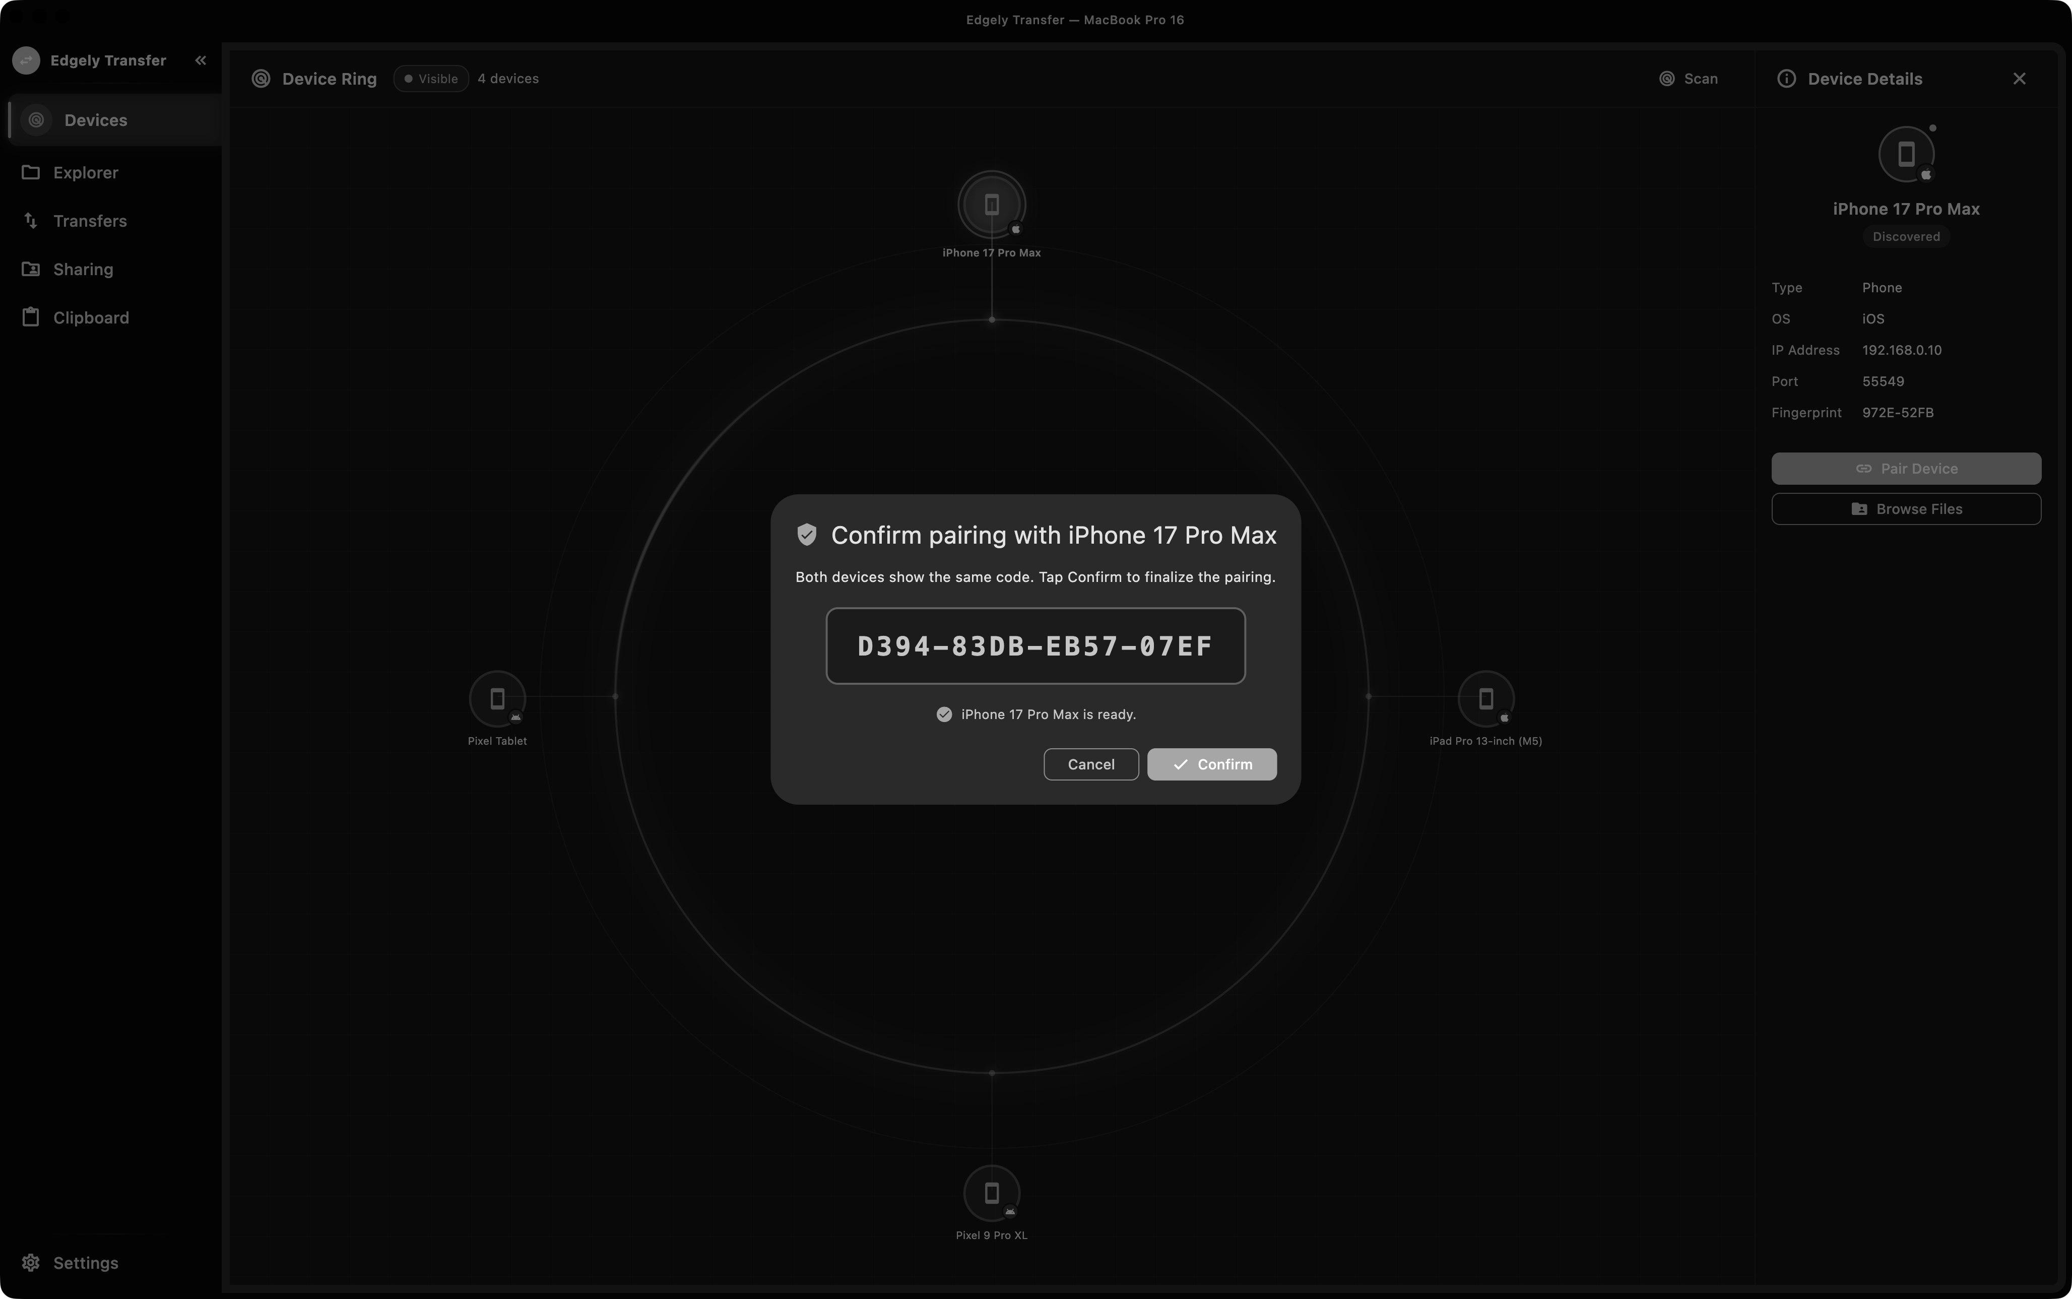This screenshot has width=2072, height=1299.
Task: Click the Sharing folder icon
Action: pyautogui.click(x=31, y=269)
